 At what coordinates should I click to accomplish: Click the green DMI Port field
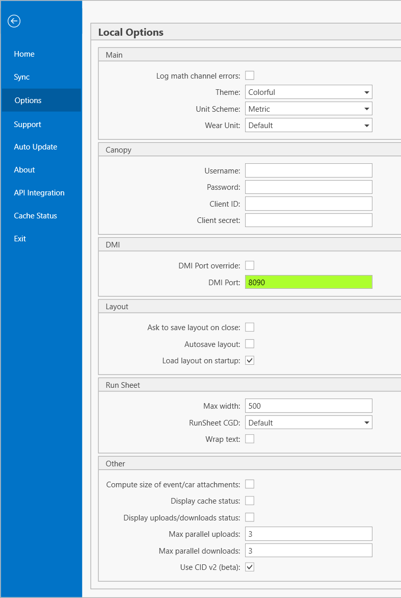pos(308,282)
